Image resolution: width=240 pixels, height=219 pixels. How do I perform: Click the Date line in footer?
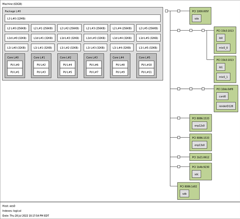pyautogui.click(x=26, y=216)
